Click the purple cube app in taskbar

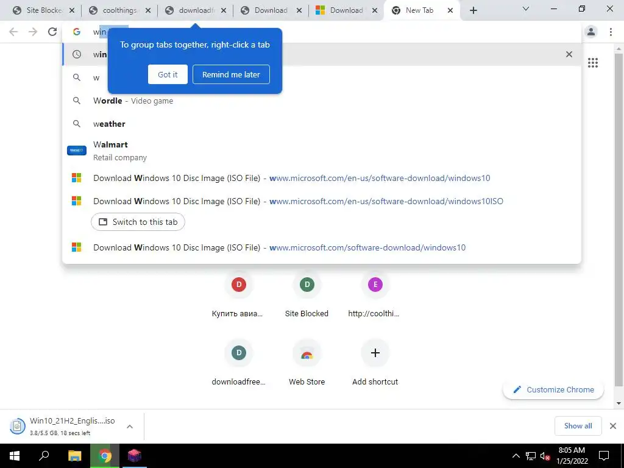tap(135, 456)
